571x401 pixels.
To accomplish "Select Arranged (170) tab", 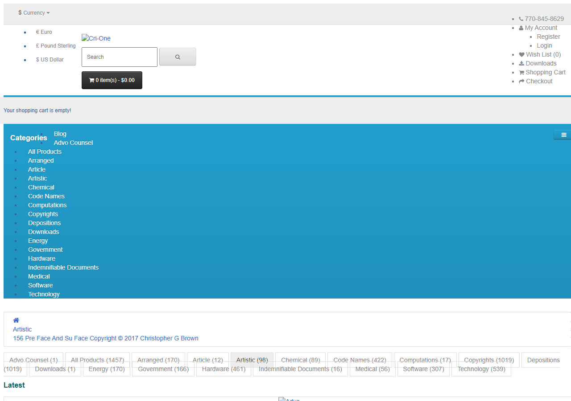I will [158, 360].
